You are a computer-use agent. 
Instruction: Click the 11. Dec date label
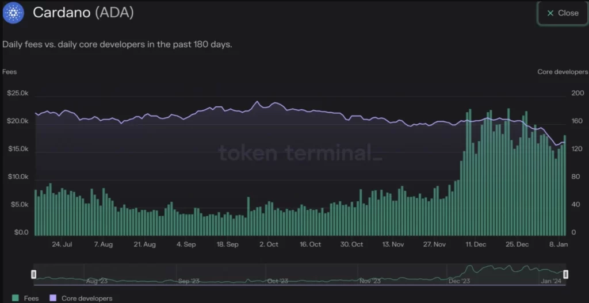pos(476,244)
